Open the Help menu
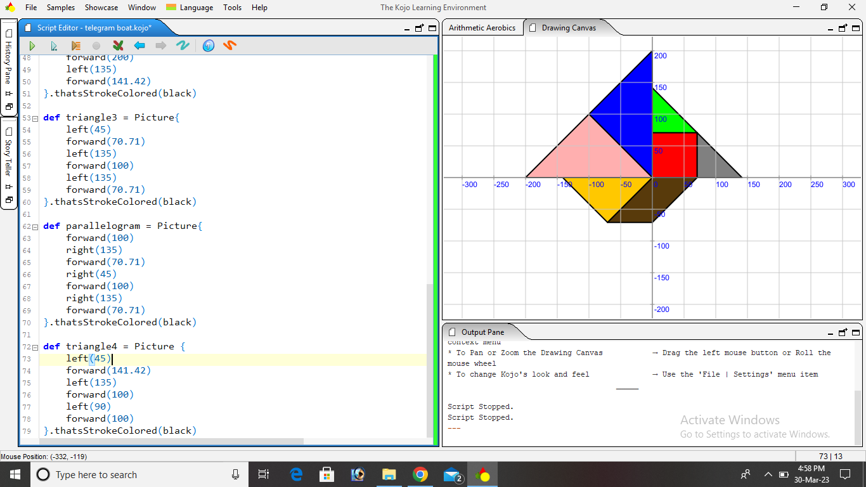Image resolution: width=866 pixels, height=487 pixels. point(259,8)
